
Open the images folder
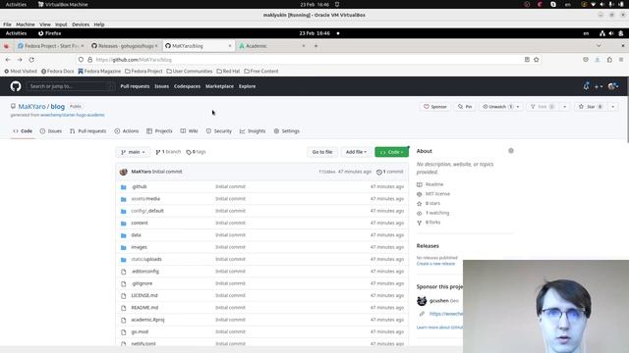click(x=140, y=247)
